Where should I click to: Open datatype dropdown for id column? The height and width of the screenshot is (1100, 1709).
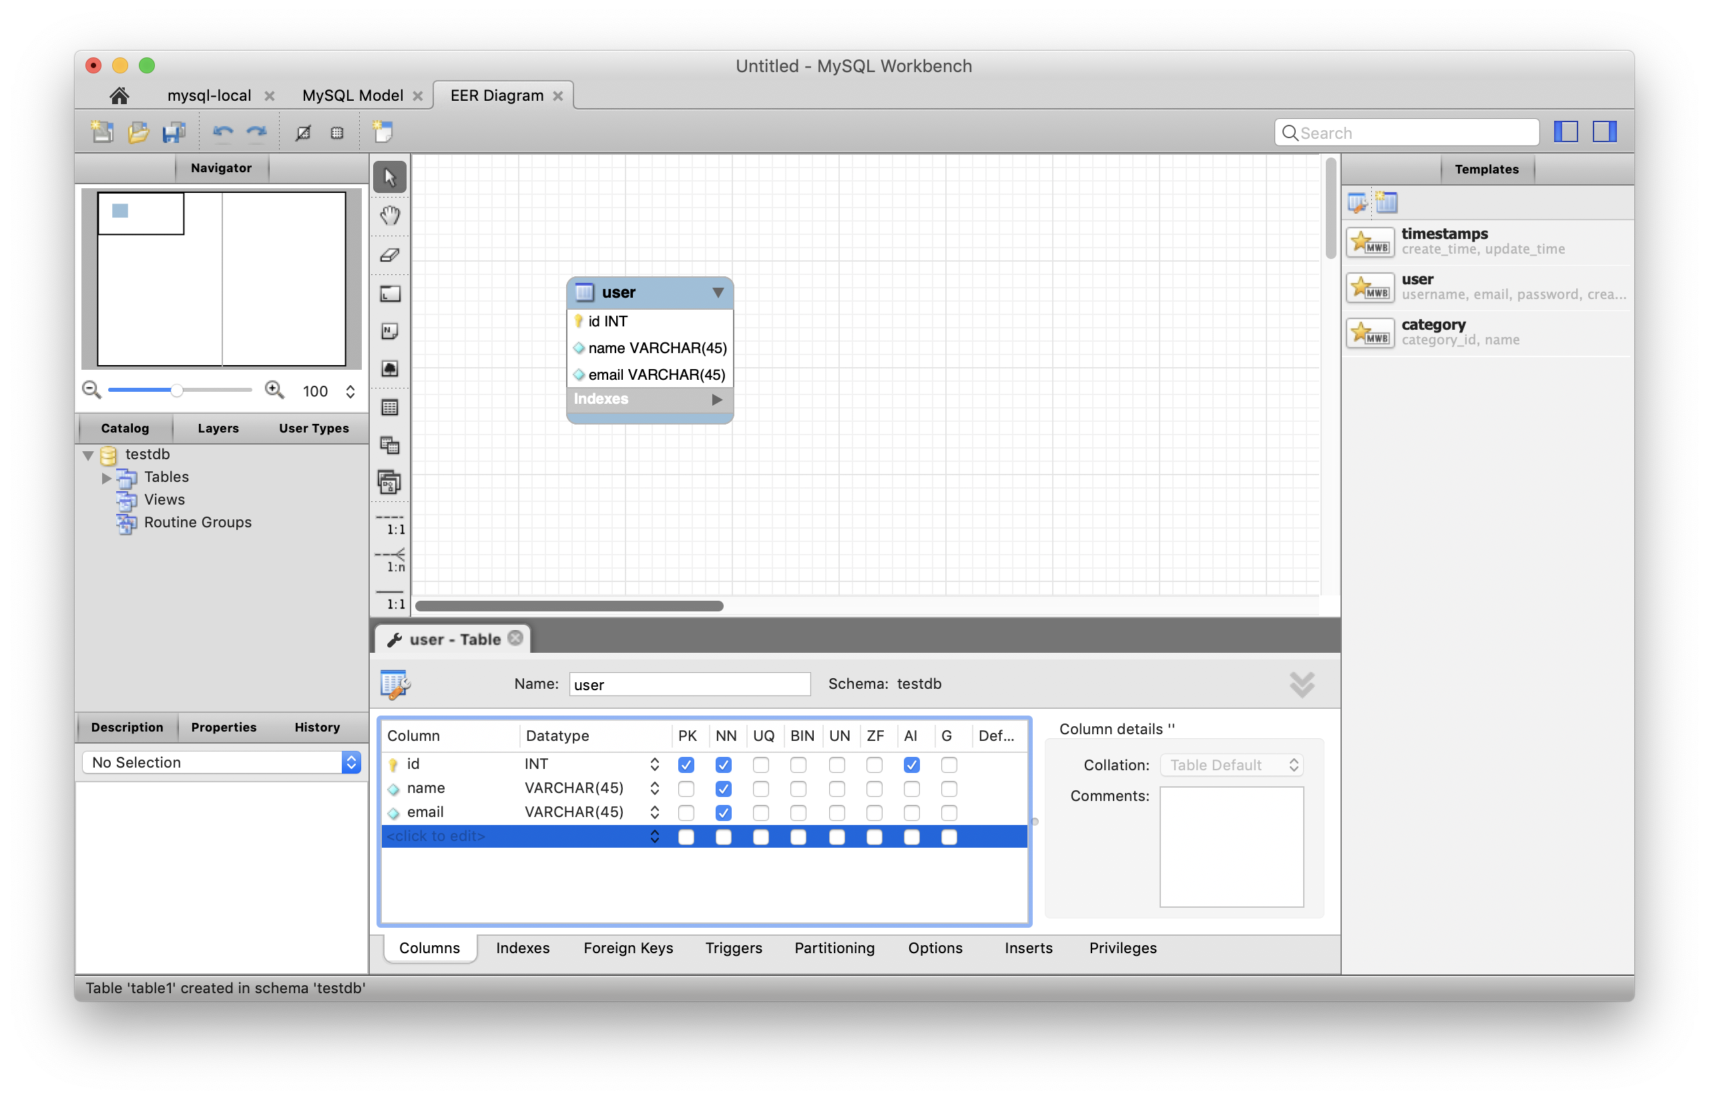(x=654, y=764)
